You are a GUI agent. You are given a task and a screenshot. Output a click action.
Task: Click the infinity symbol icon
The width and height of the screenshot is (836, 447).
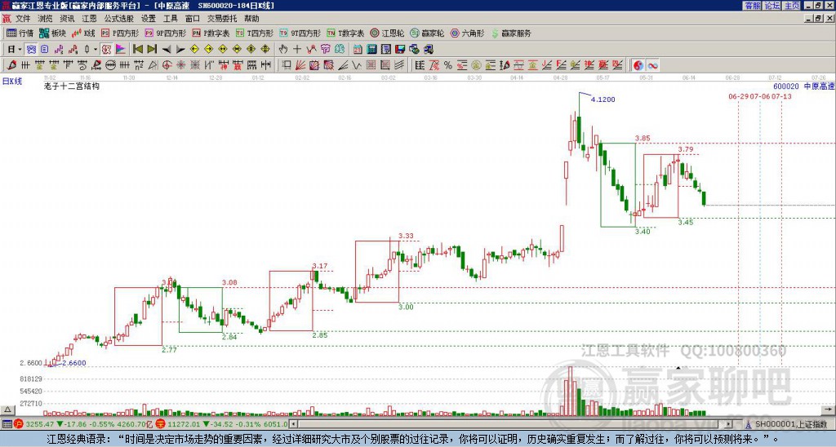pyautogui.click(x=652, y=65)
